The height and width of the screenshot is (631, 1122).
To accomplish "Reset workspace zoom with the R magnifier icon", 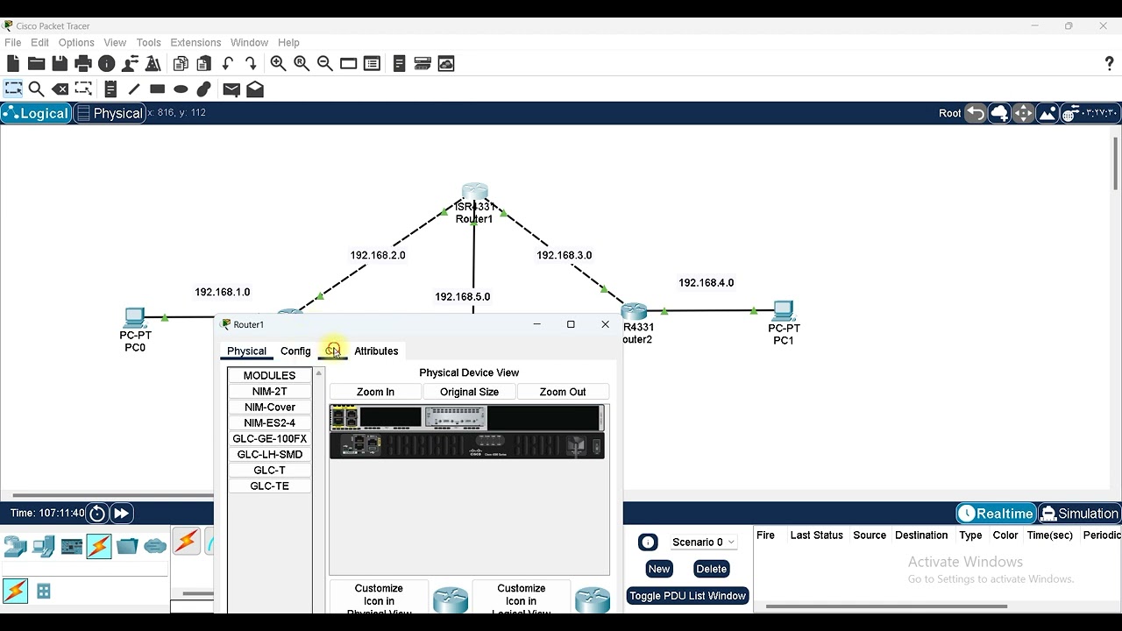I will (x=302, y=63).
